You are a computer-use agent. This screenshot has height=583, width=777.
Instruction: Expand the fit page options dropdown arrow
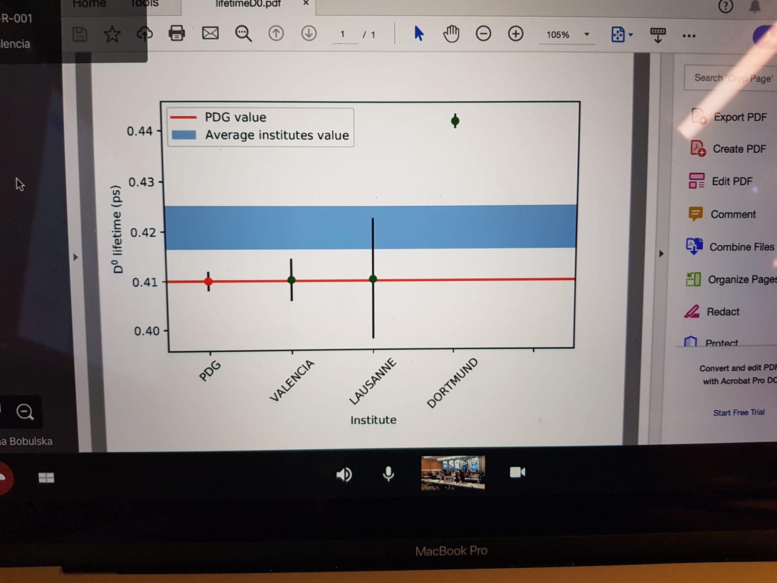631,35
